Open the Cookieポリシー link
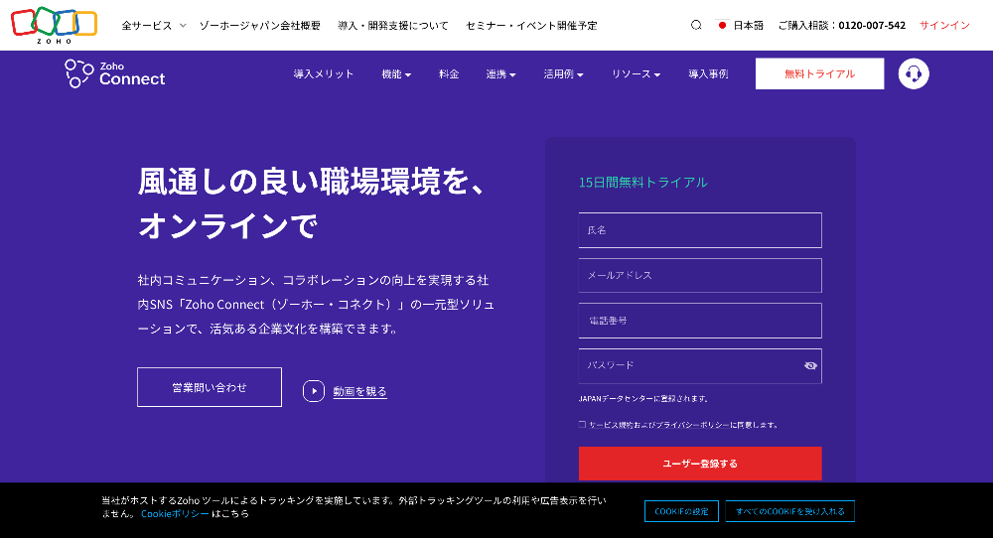The width and height of the screenshot is (993, 538). tap(175, 514)
